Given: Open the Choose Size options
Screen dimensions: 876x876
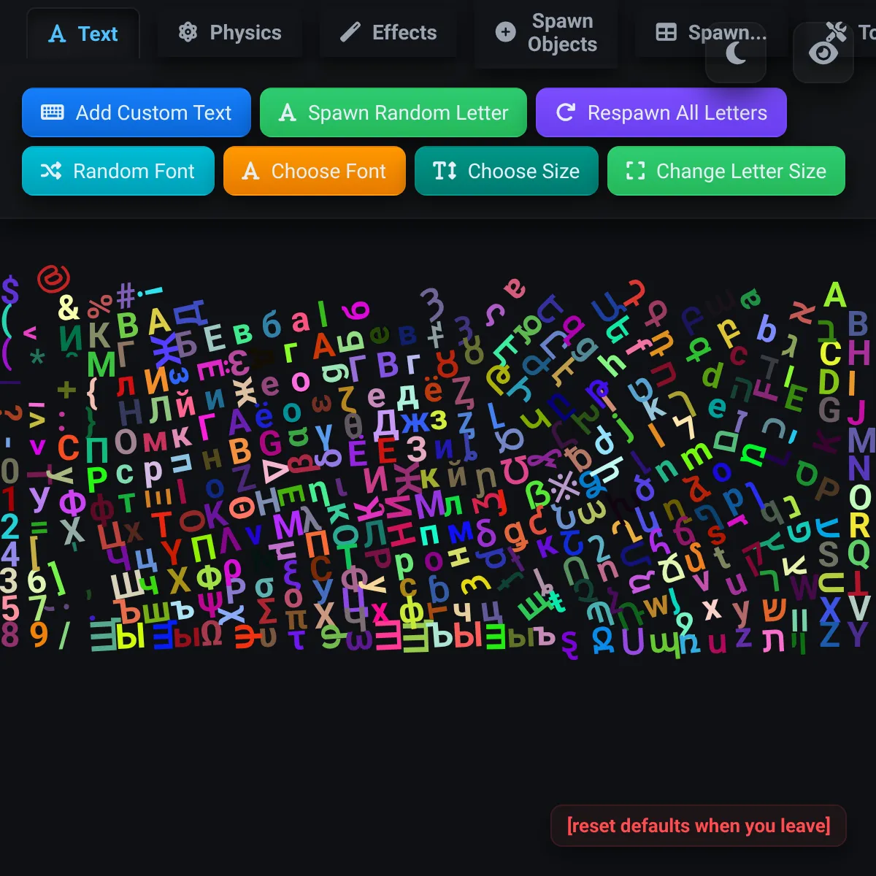Looking at the screenshot, I should pyautogui.click(x=507, y=171).
